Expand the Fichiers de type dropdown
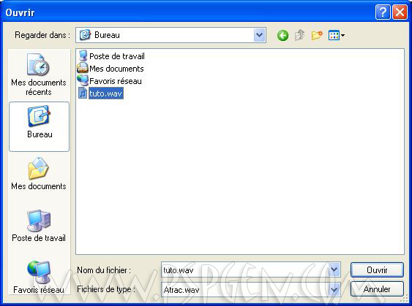Screen dimensions: 412x306 (x=334, y=289)
